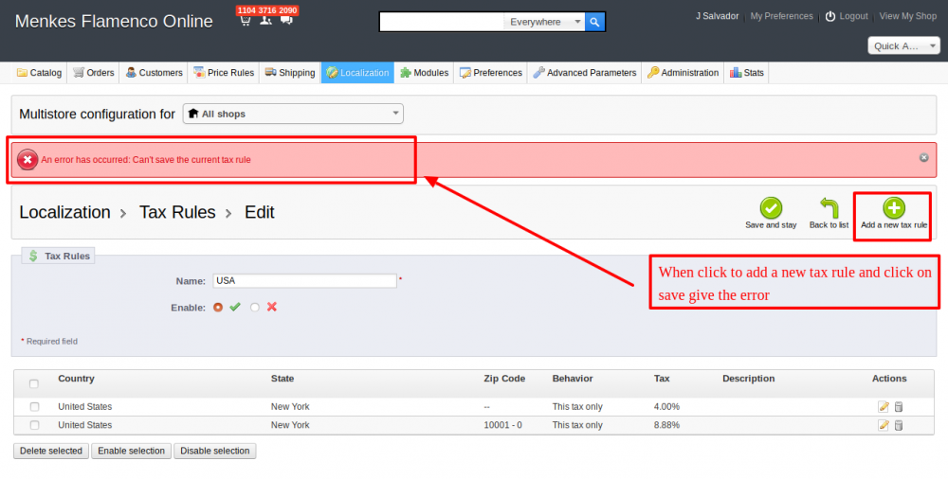Click the Delete selected button
This screenshot has height=479, width=948.
(x=51, y=451)
